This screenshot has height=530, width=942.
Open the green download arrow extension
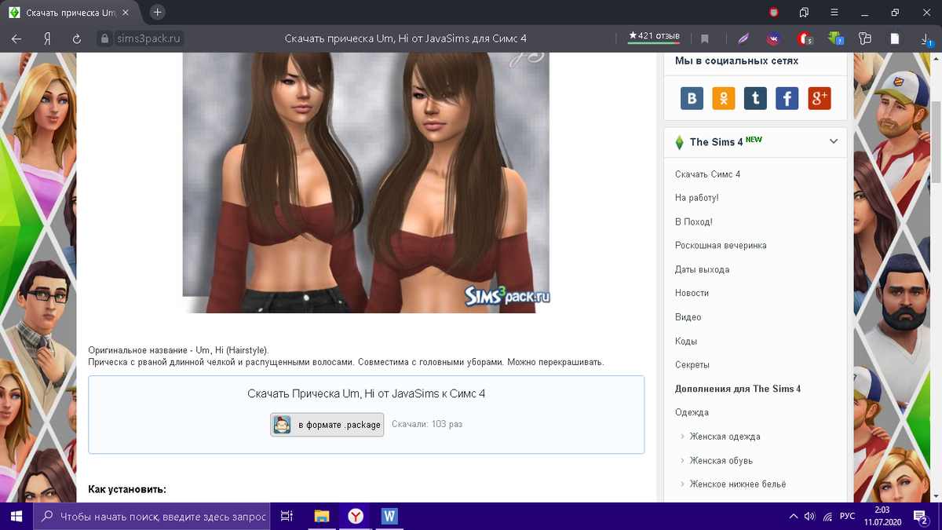pyautogui.click(x=834, y=38)
